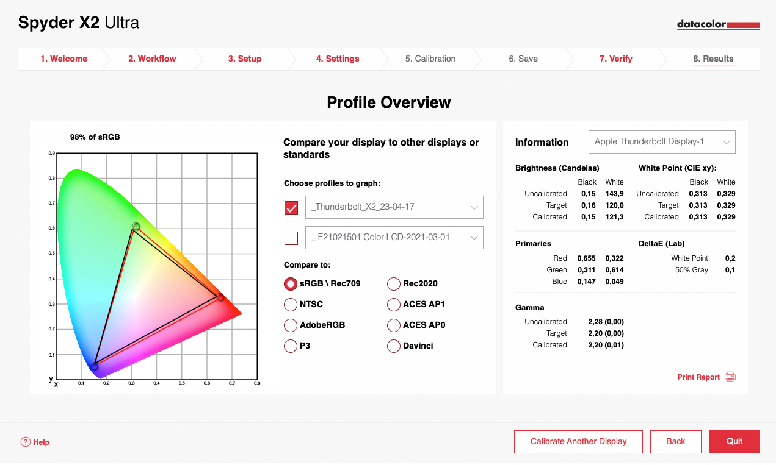776x465 pixels.
Task: Open the Help link
Action: pyautogui.click(x=42, y=442)
